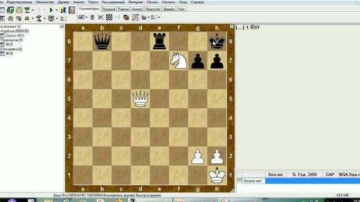Image resolution: width=360 pixels, height=202 pixels.
Task: Click the magnifier search icon
Action: (27, 19)
